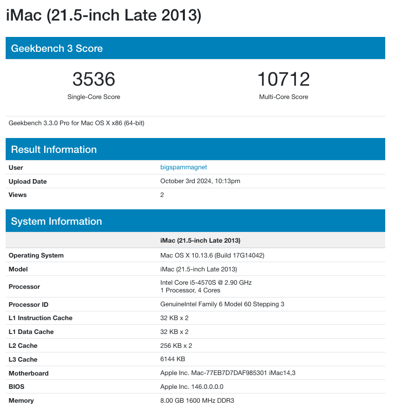Click the page title iMac (21.5-inch Late 2013)

(x=104, y=15)
